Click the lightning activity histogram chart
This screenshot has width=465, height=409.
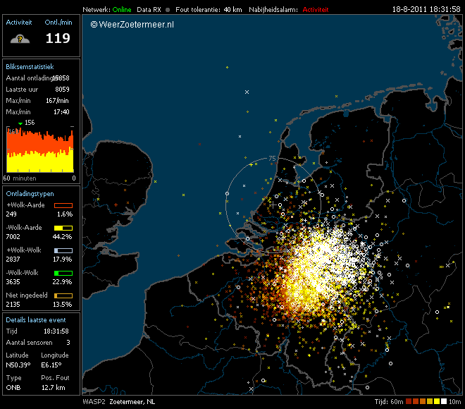[x=40, y=149]
